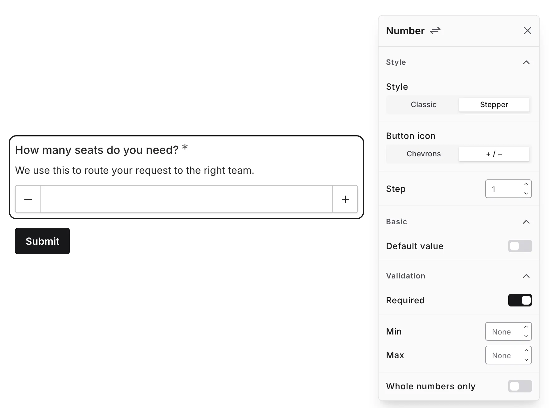Click the question title 'How many seats do you need?'
The height and width of the screenshot is (408, 555).
coord(97,150)
